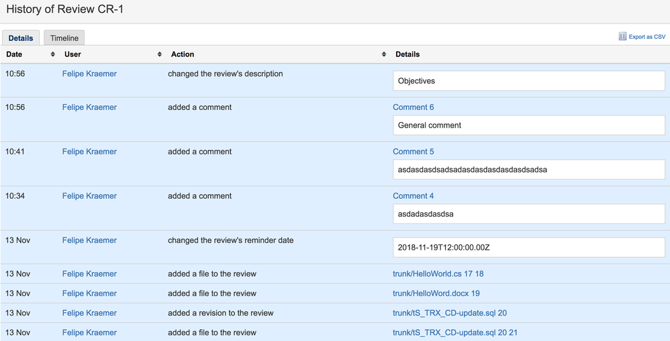
Task: Click the Export as CSV link
Action: point(647,37)
